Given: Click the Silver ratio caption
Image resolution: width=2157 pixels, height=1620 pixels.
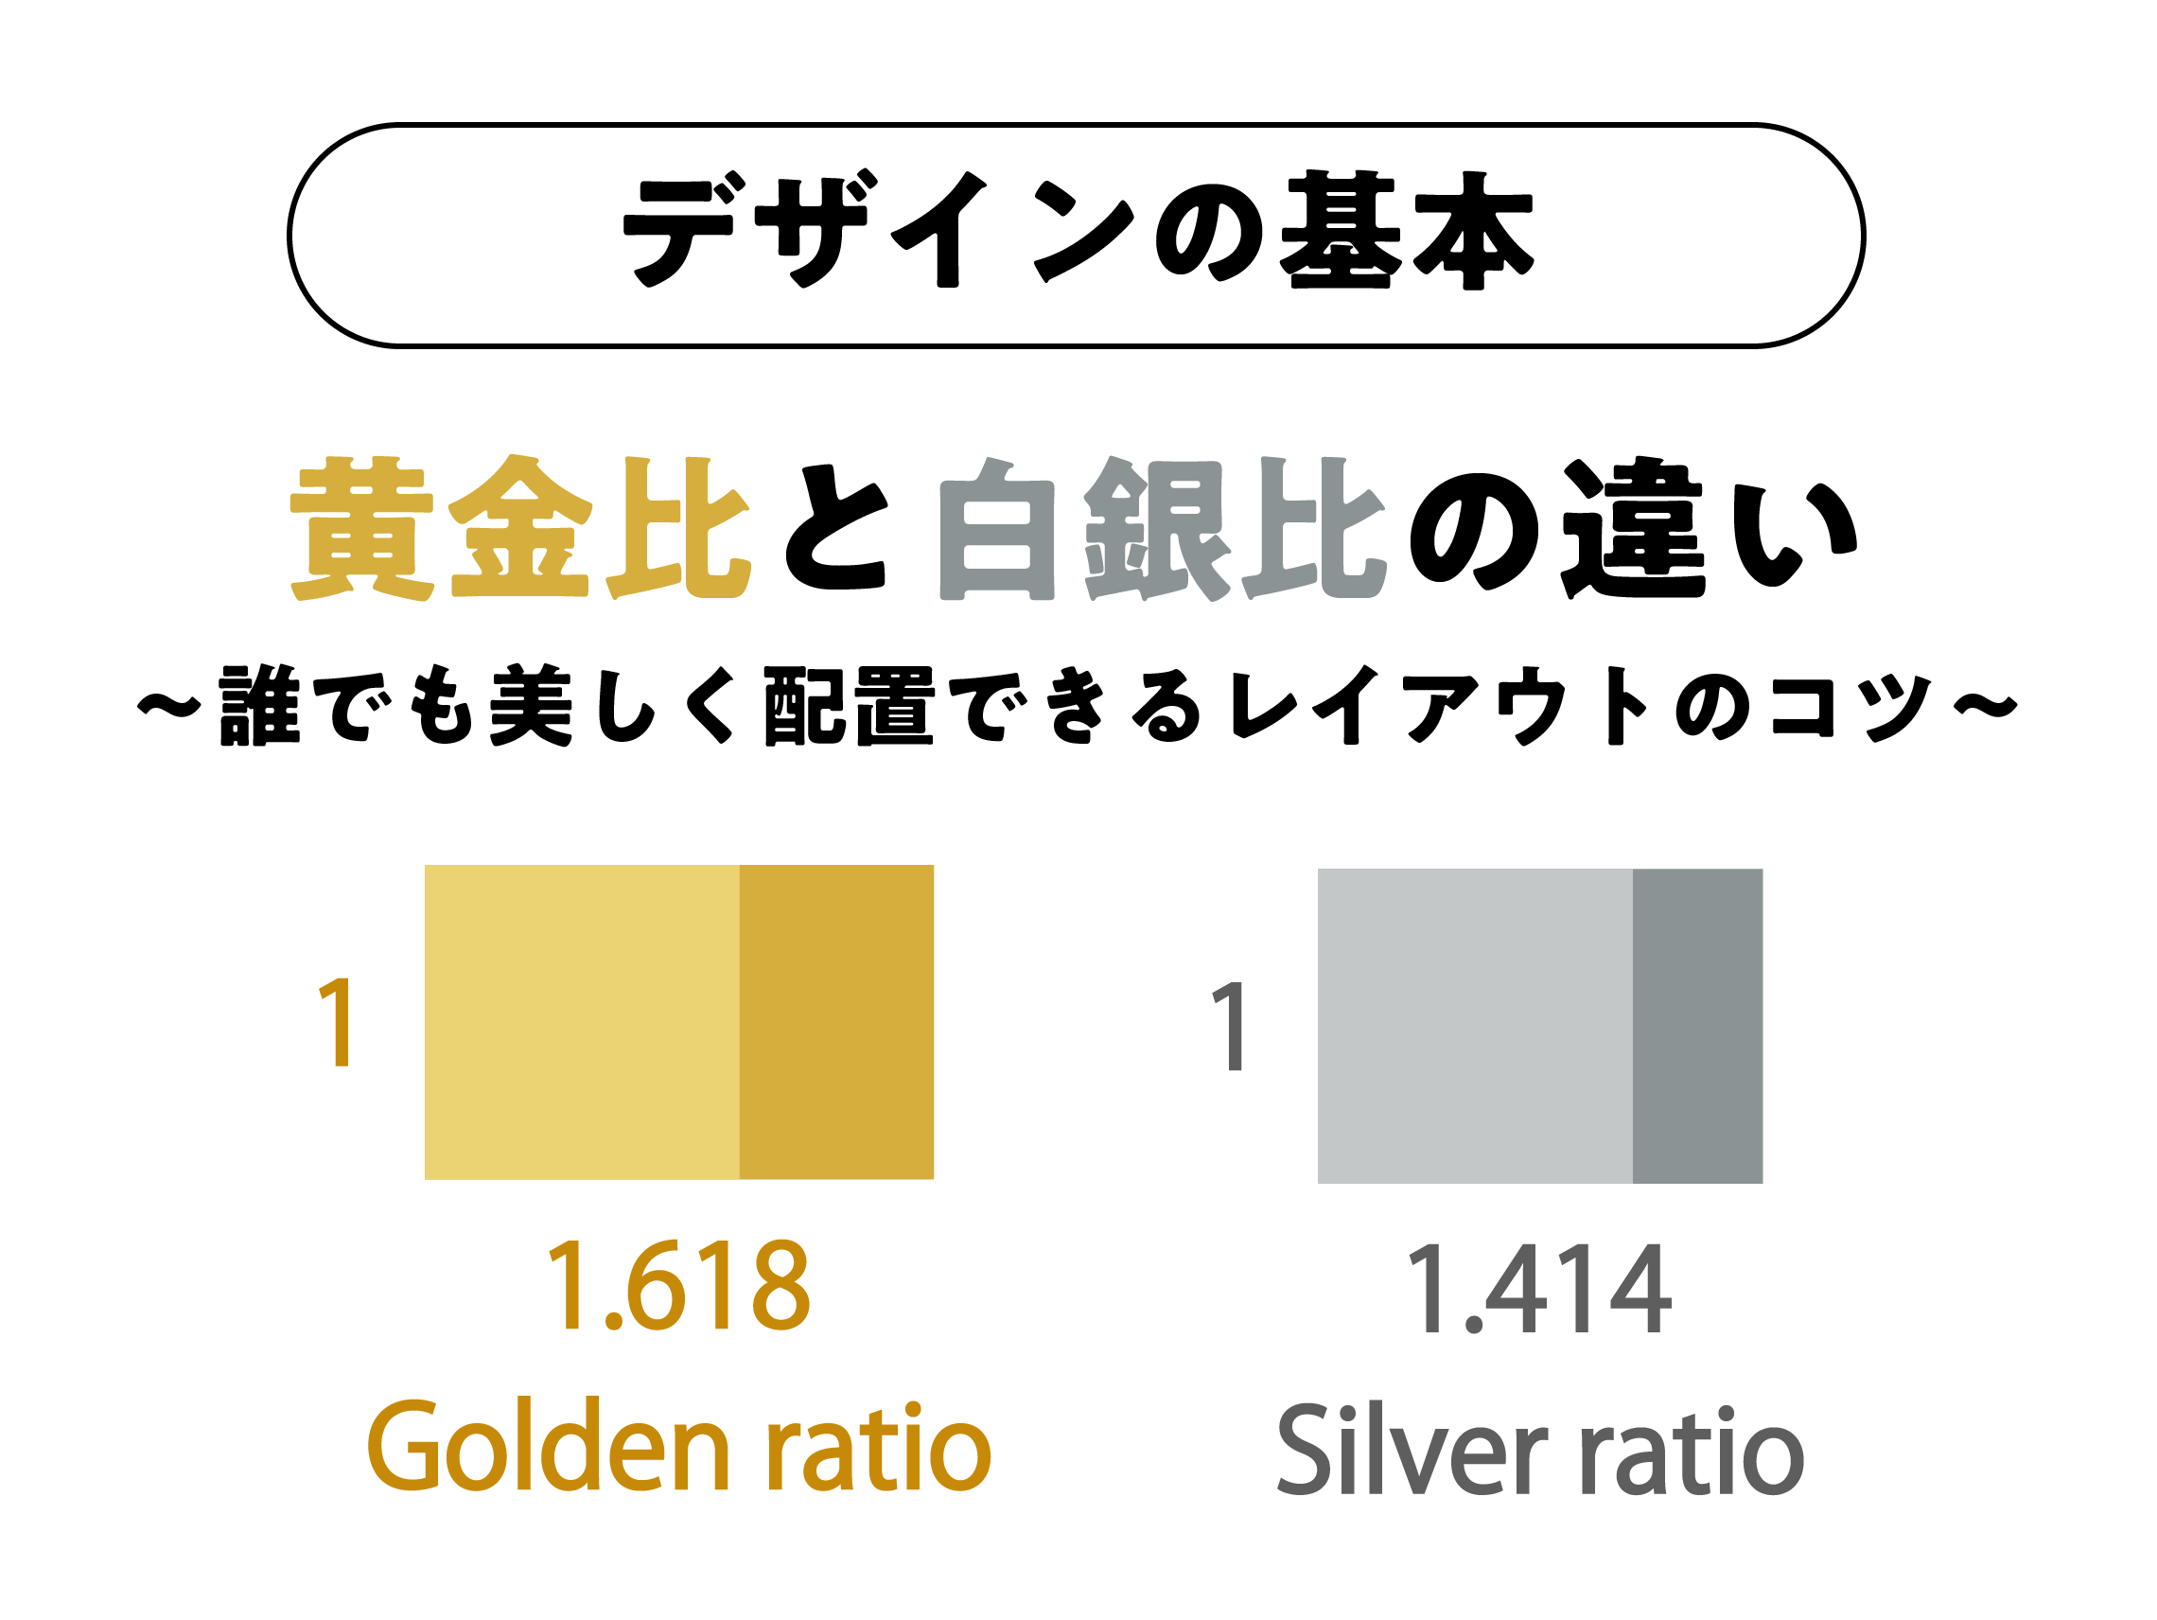Looking at the screenshot, I should (1541, 1451).
